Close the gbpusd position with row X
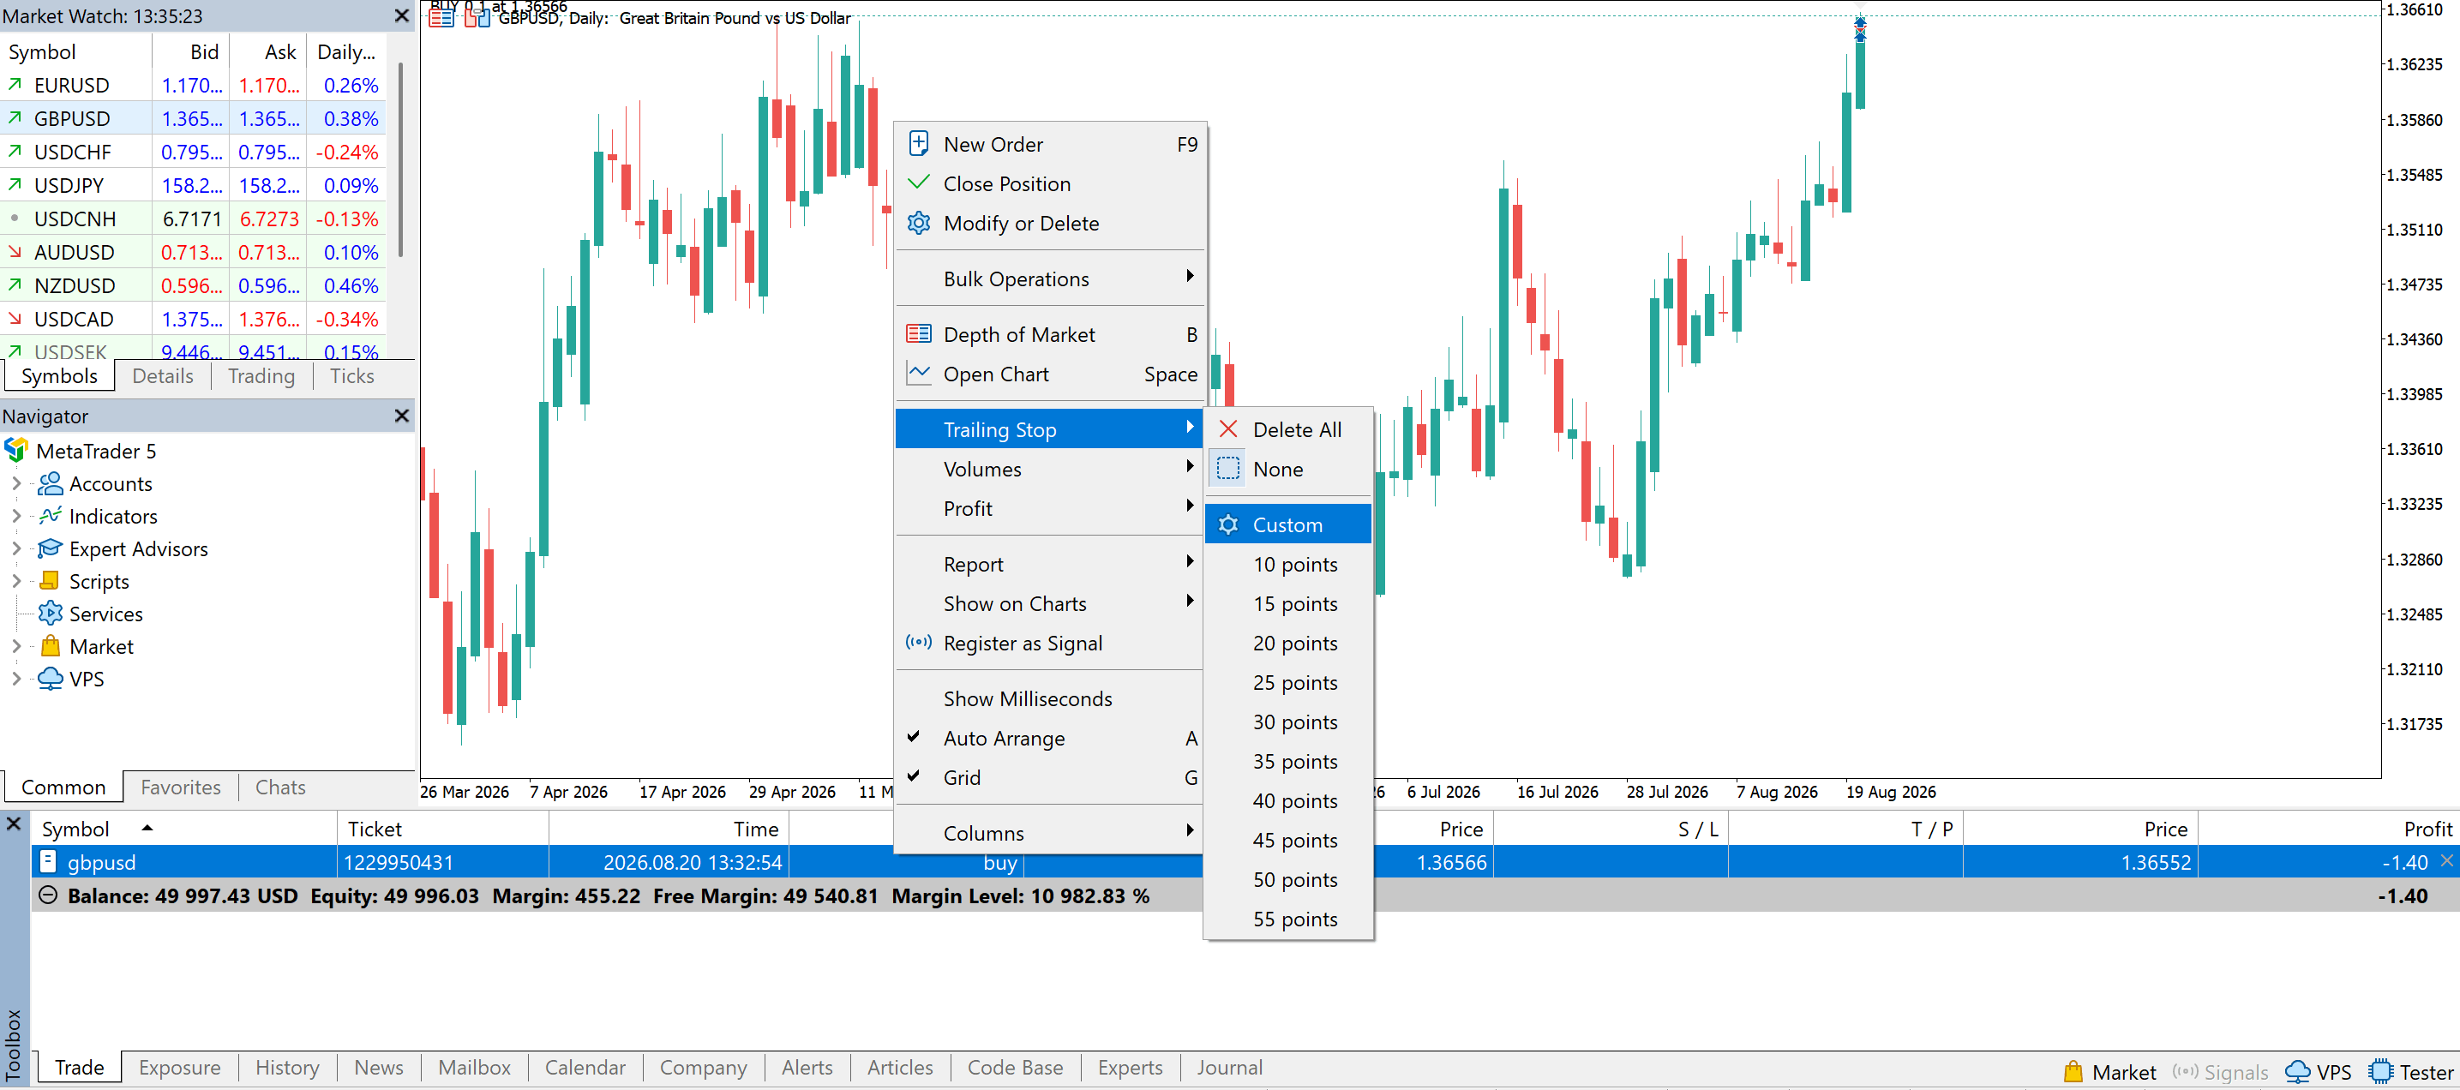The height and width of the screenshot is (1090, 2460). coord(2446,860)
